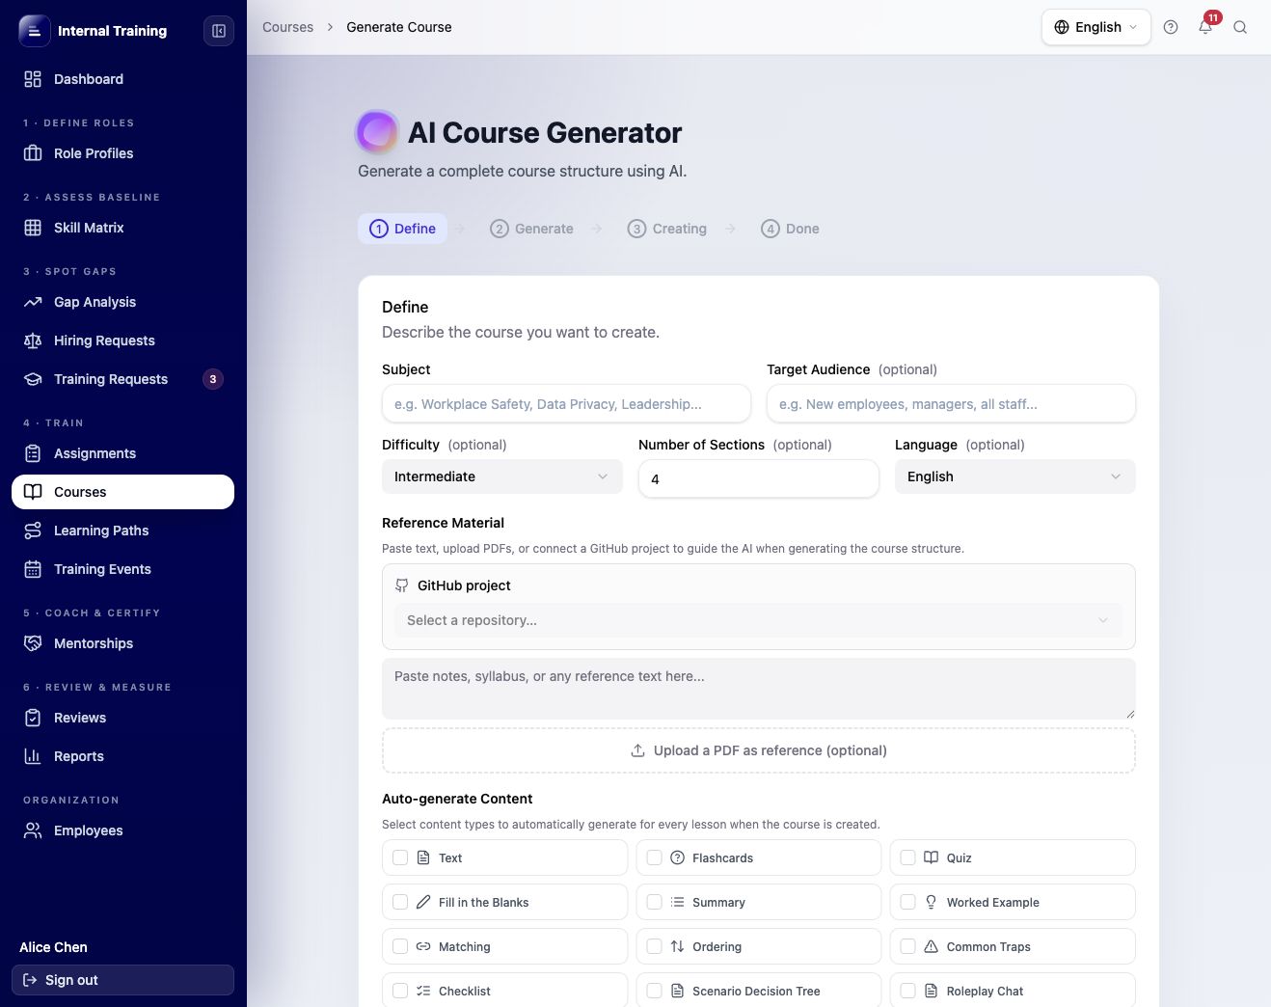1271x1007 pixels.
Task: Open the Courses sidebar item
Action: click(122, 492)
